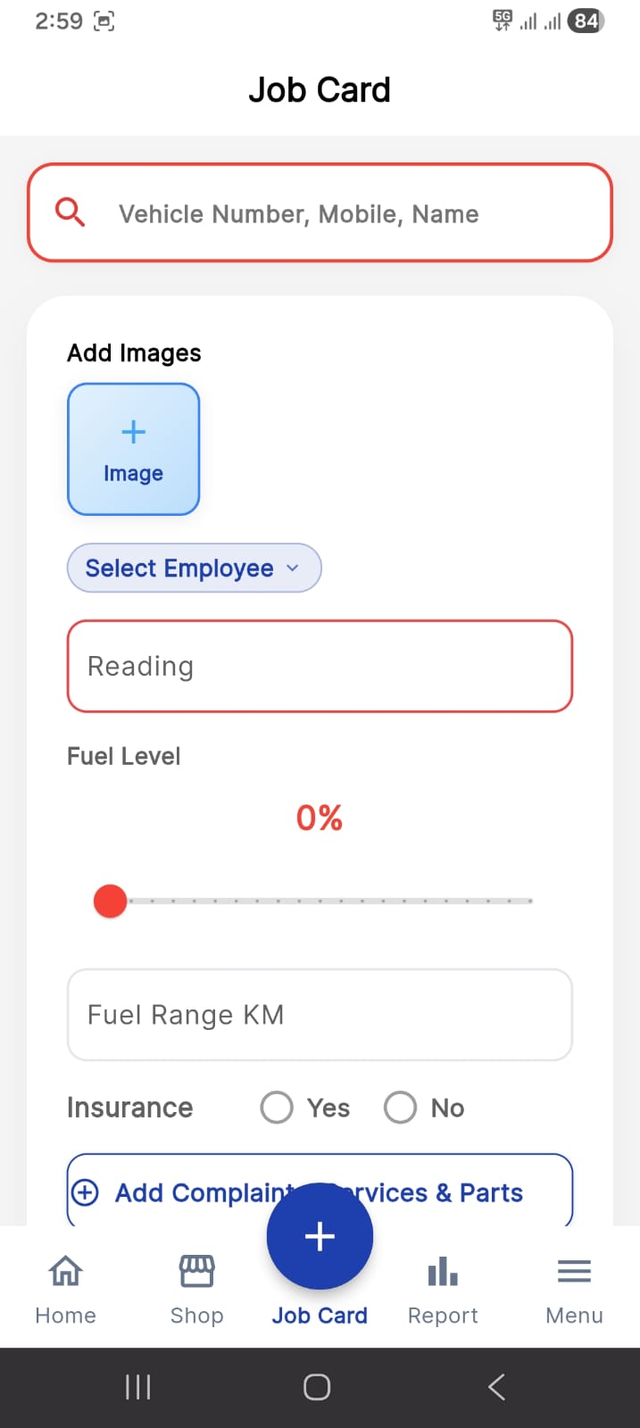The width and height of the screenshot is (640, 1428).
Task: Open Home via the house icon
Action: pos(65,1271)
